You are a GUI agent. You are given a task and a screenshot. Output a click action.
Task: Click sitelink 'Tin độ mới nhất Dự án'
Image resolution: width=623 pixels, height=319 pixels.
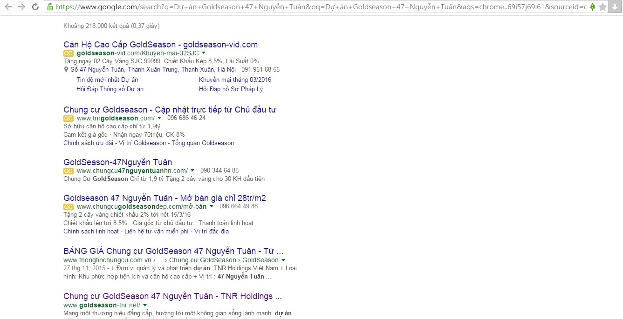pos(107,80)
